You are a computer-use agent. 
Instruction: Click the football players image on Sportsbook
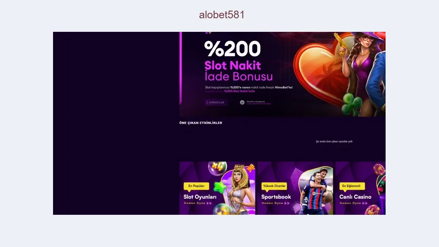[x=315, y=191]
